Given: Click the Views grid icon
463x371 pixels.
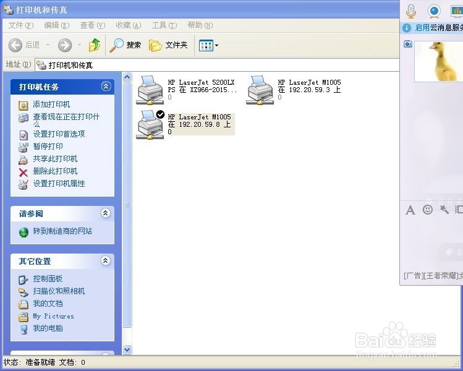Looking at the screenshot, I should coord(206,46).
